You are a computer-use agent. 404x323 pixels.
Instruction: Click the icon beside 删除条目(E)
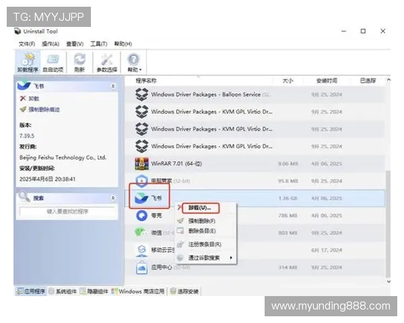pos(180,231)
